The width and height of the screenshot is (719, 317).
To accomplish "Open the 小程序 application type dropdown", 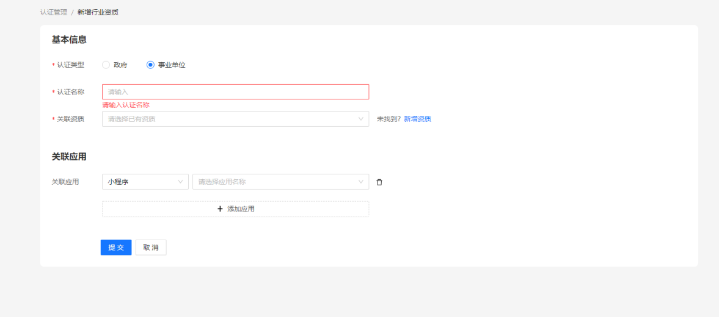I will point(145,182).
